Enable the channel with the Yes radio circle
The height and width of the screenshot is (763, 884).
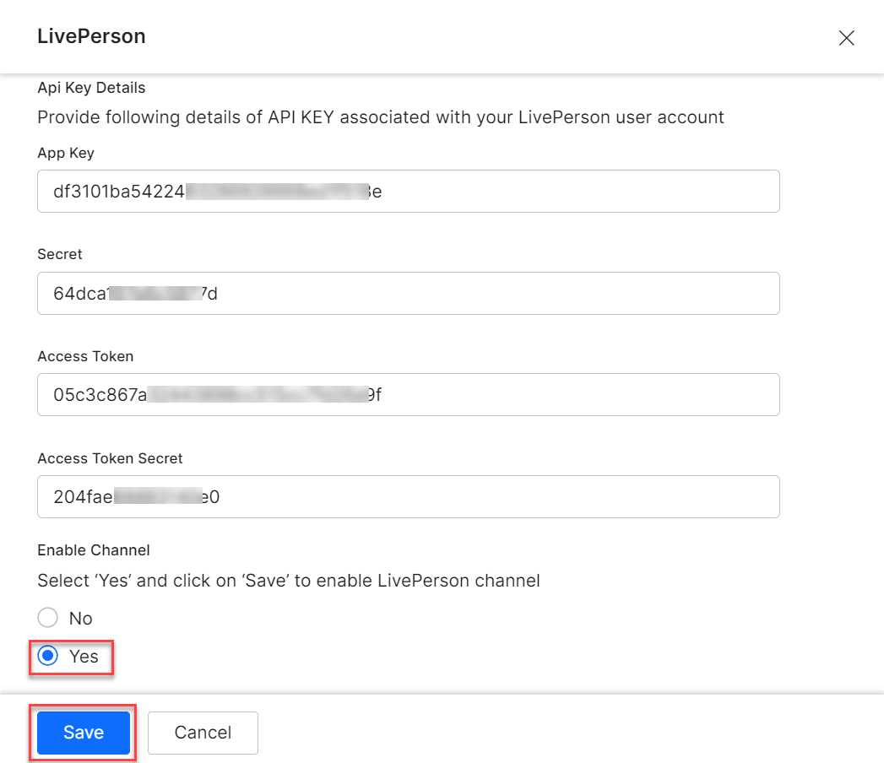click(x=48, y=657)
